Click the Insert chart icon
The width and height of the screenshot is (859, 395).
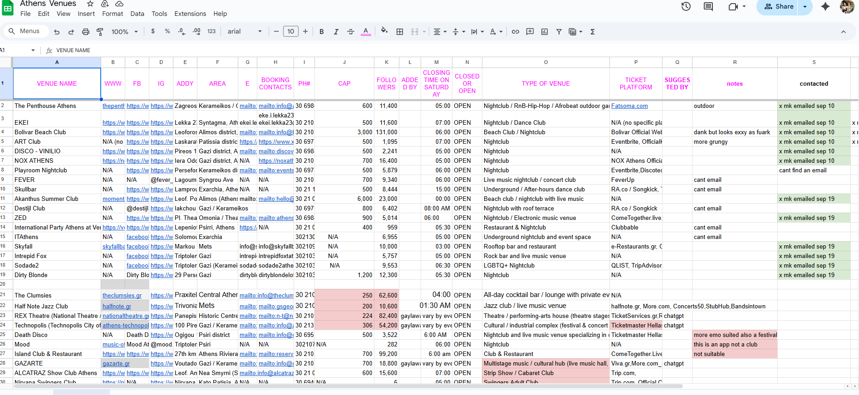(x=545, y=32)
